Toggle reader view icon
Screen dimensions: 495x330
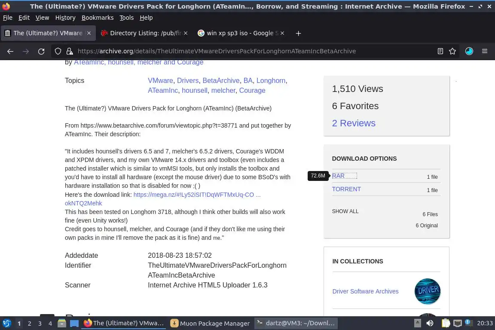(x=440, y=51)
